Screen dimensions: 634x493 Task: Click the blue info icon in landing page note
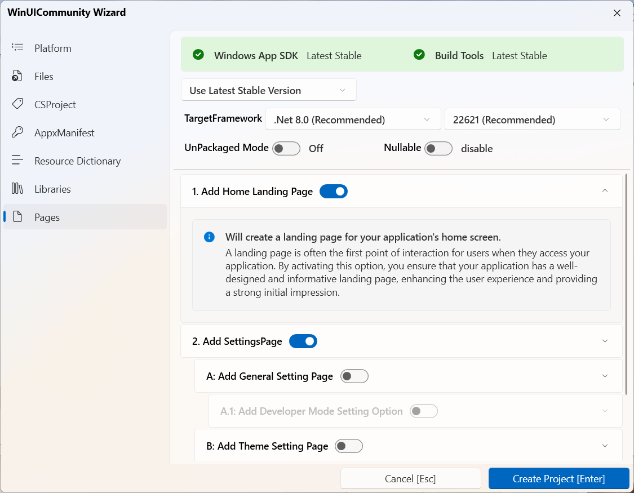tap(210, 237)
